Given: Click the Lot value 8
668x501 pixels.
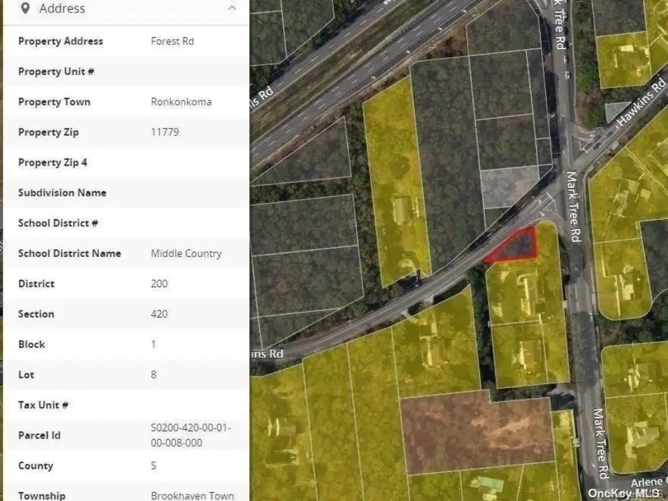Looking at the screenshot, I should tap(154, 375).
